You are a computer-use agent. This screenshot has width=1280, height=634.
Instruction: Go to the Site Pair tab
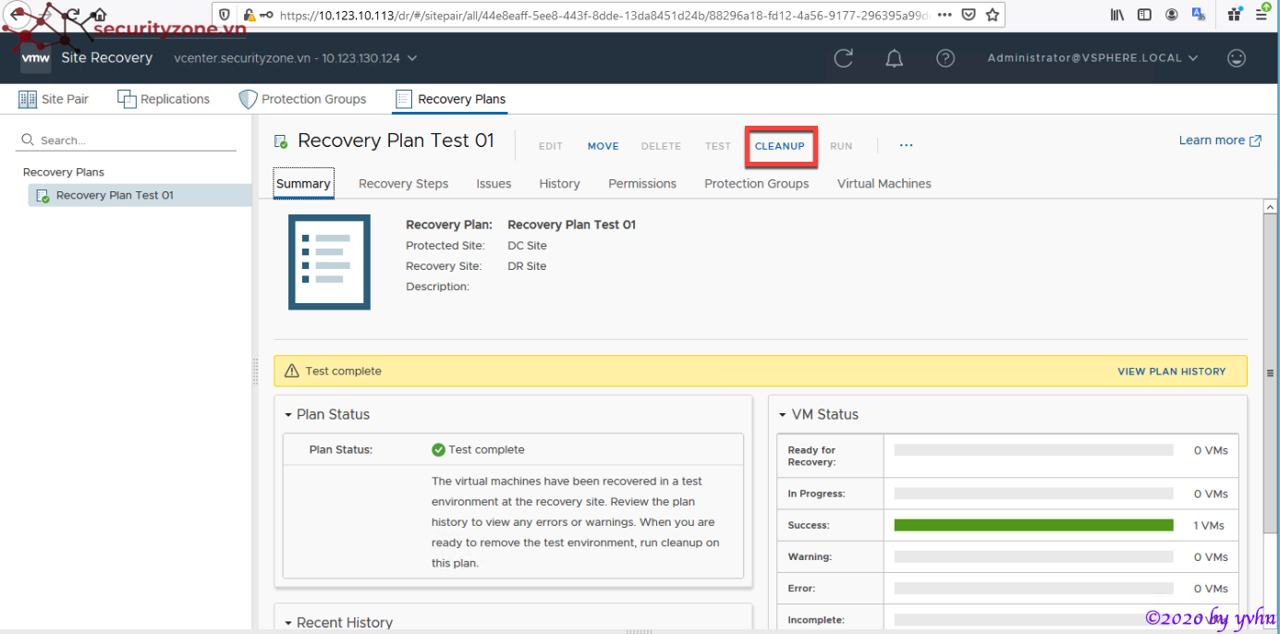tap(54, 99)
